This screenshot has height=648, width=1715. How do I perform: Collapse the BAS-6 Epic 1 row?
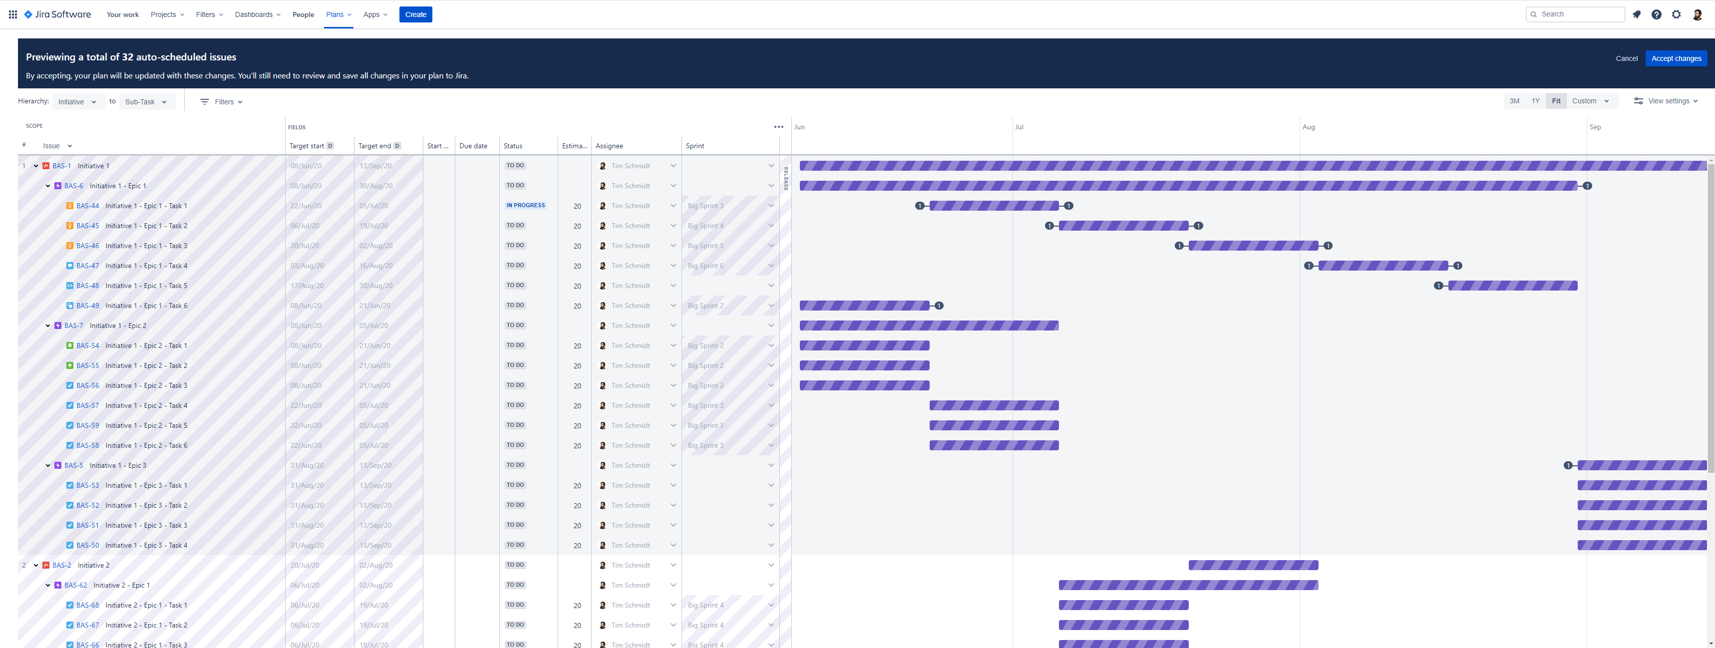(x=48, y=186)
